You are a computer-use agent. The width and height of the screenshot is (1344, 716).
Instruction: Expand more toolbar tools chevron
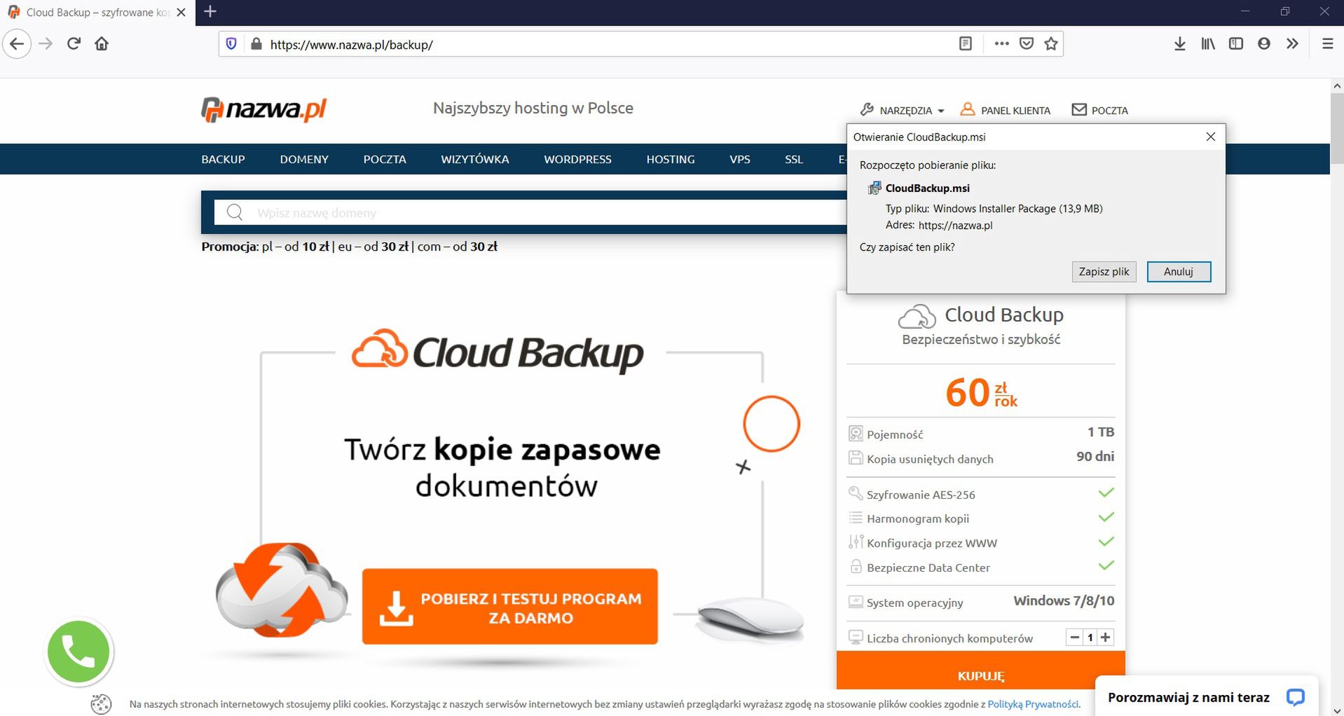tap(1292, 44)
